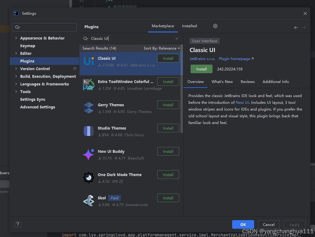Expand Build, Execution, Deployment node
315x237 pixels.
click(16, 76)
